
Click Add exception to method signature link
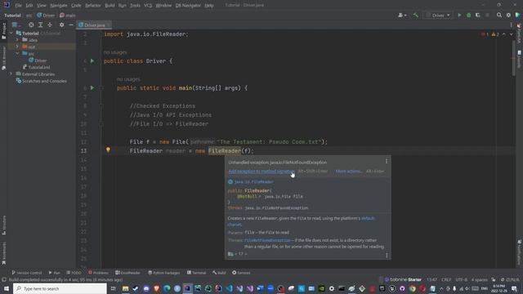(x=261, y=171)
